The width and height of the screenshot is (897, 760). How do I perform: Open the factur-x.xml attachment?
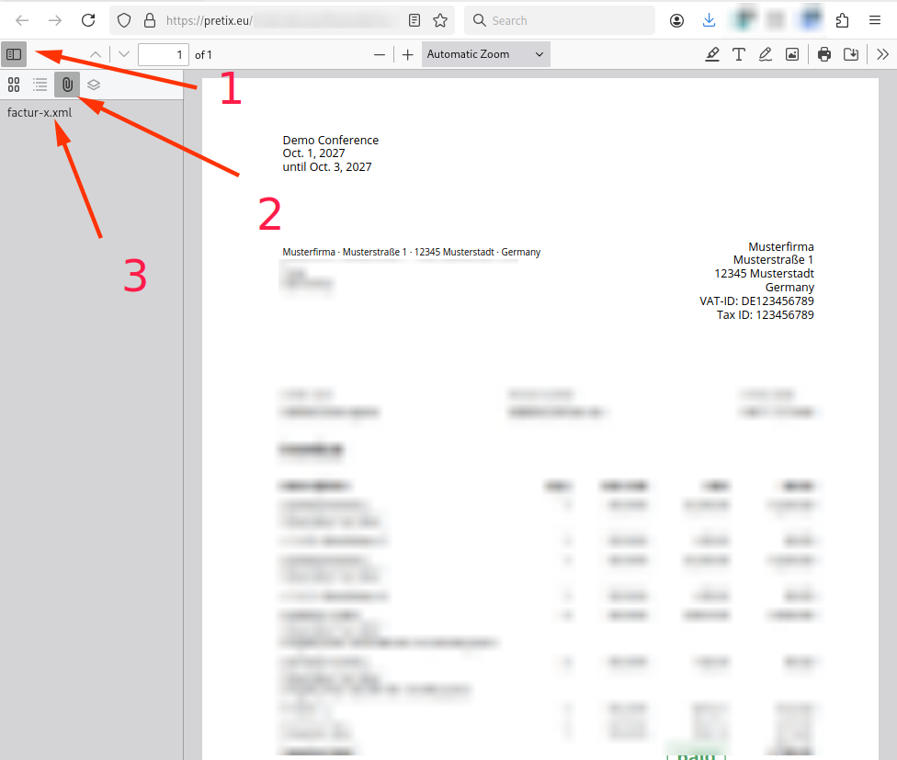point(40,113)
